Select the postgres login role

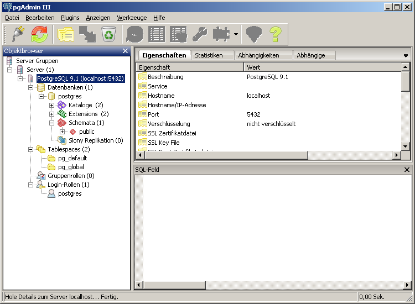(70, 193)
